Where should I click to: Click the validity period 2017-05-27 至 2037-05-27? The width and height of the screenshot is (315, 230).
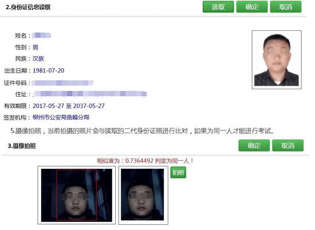coord(69,106)
